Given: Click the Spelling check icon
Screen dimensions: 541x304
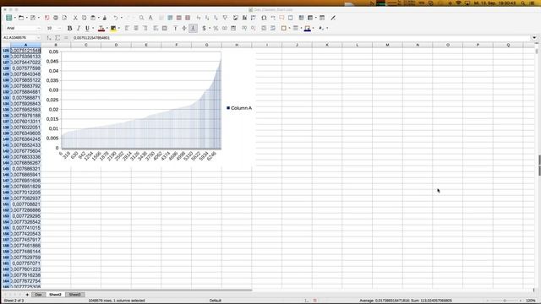Looking at the screenshot, I should tap(150, 18).
